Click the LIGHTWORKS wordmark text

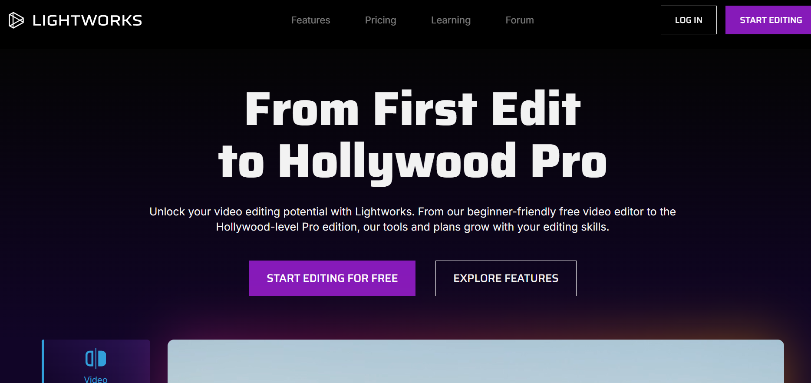pyautogui.click(x=87, y=20)
